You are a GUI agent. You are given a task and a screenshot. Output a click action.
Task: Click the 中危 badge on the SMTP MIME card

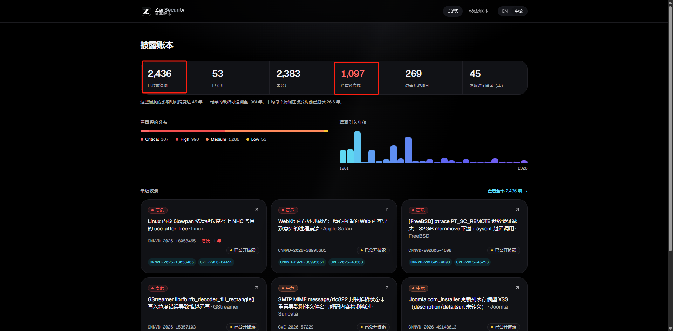[x=288, y=288]
